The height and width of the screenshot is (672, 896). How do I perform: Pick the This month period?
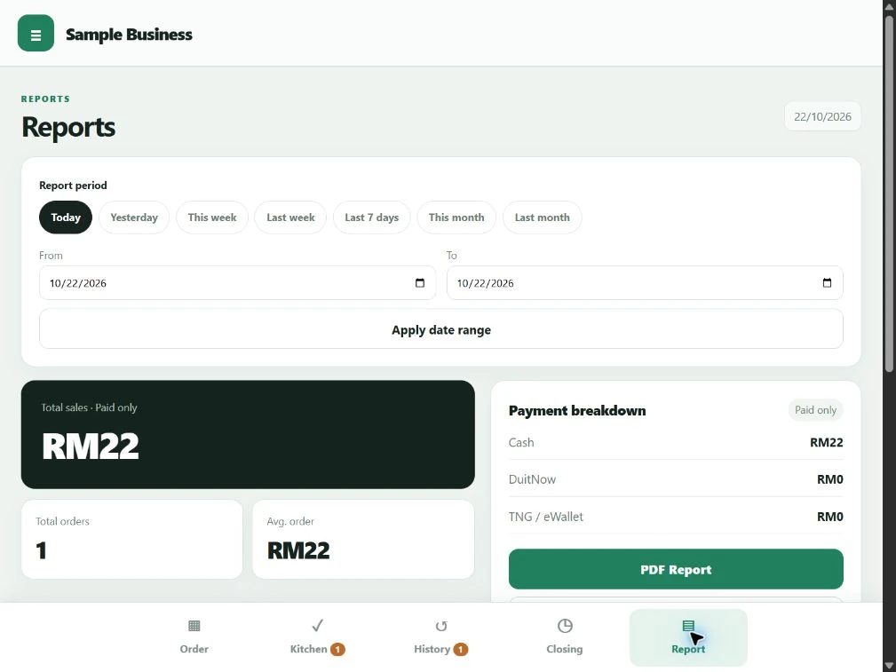tap(456, 217)
